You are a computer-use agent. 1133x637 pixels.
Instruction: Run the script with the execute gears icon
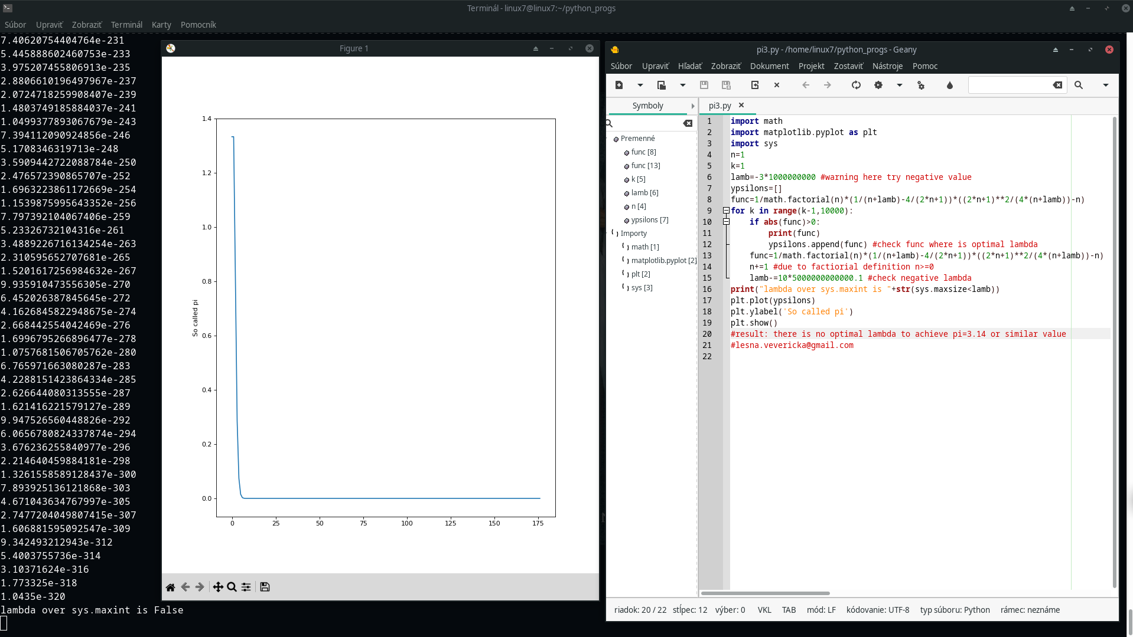tap(921, 86)
